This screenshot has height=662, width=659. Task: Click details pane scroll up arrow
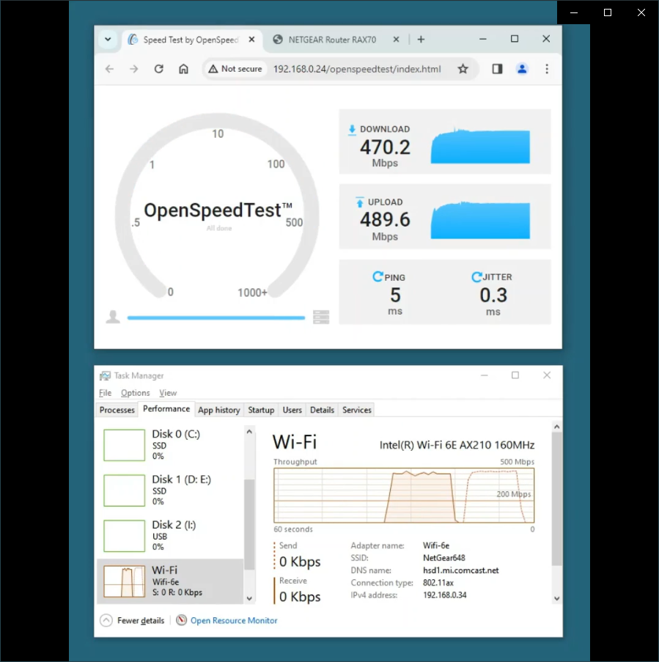557,427
